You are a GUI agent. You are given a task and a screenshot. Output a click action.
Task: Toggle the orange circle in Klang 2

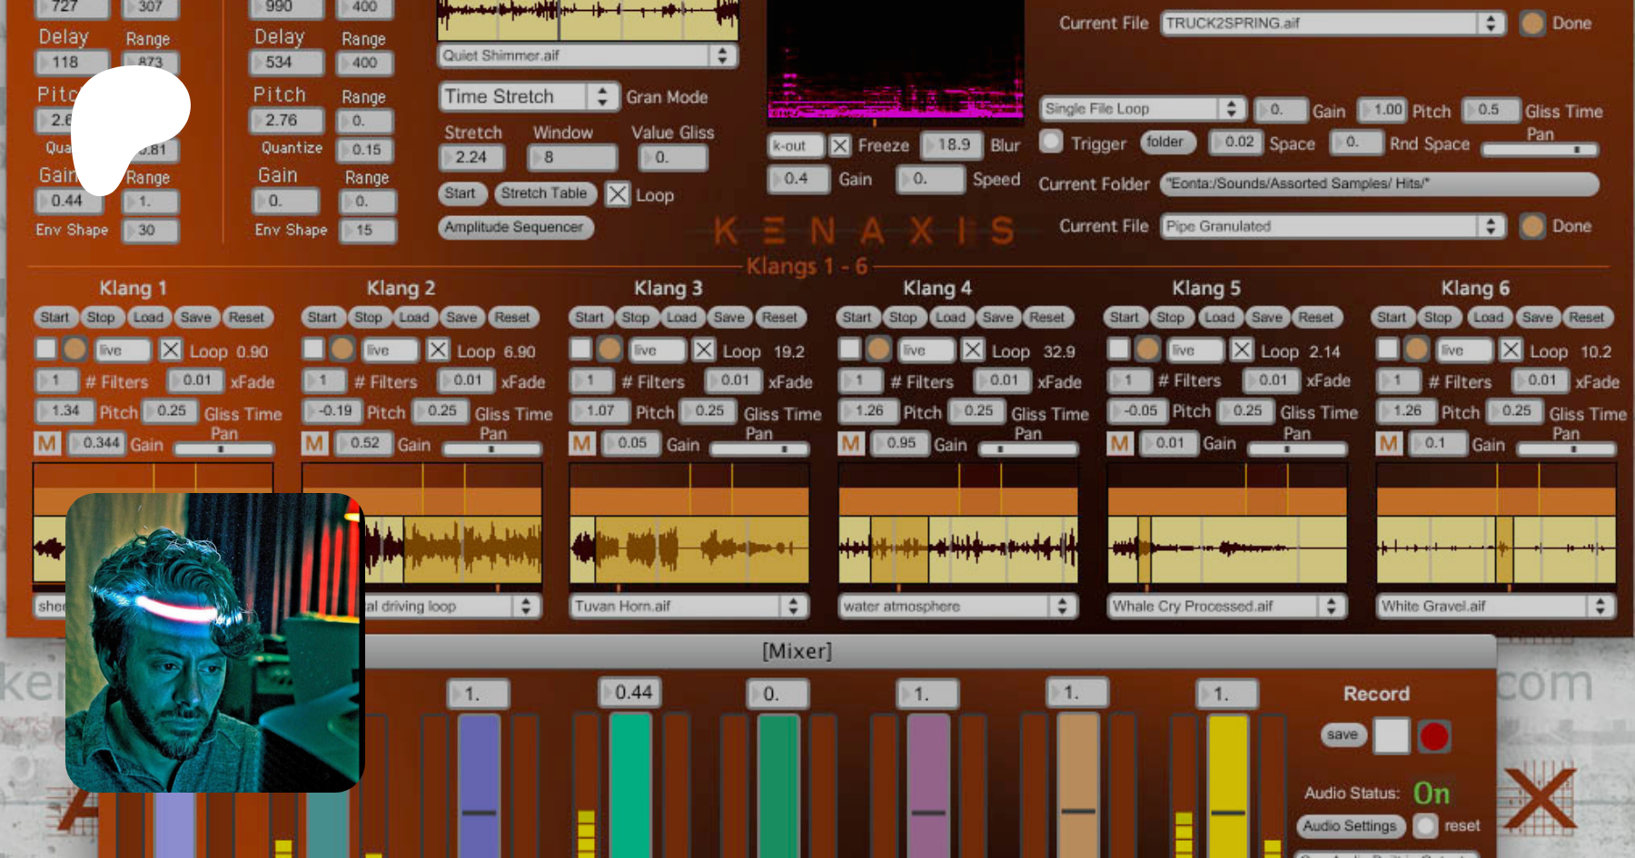(342, 350)
